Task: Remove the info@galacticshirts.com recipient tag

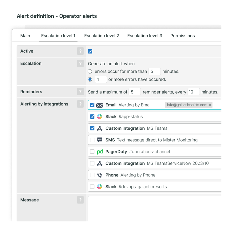Action: tap(210, 105)
